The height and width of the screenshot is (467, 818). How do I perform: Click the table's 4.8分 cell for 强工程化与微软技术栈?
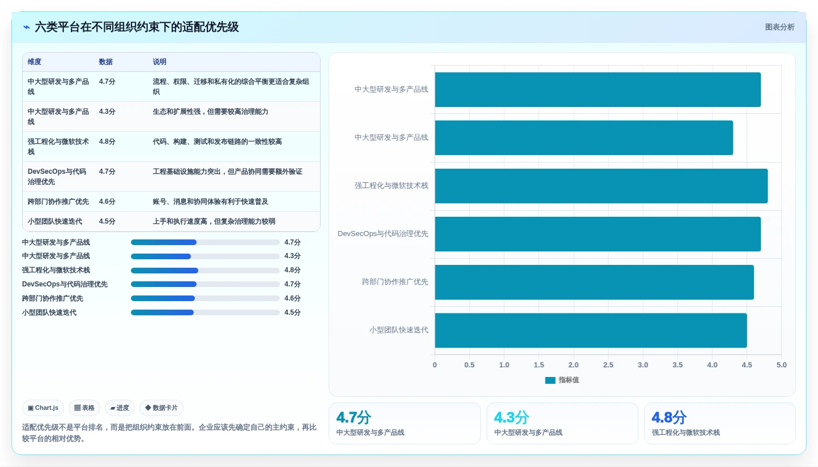pos(107,142)
